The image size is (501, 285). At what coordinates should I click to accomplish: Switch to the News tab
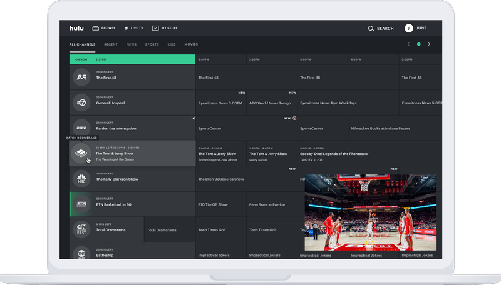132,44
